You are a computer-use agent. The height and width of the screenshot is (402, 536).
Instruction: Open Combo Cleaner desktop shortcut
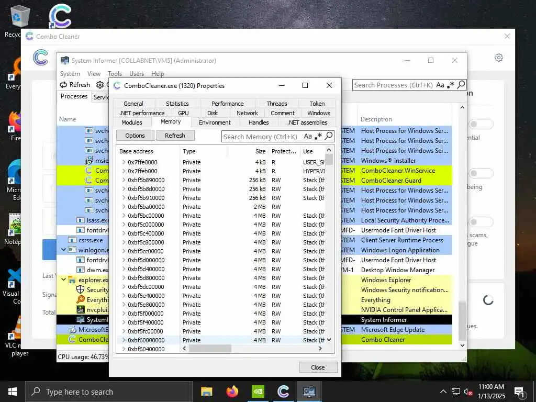coord(60,16)
